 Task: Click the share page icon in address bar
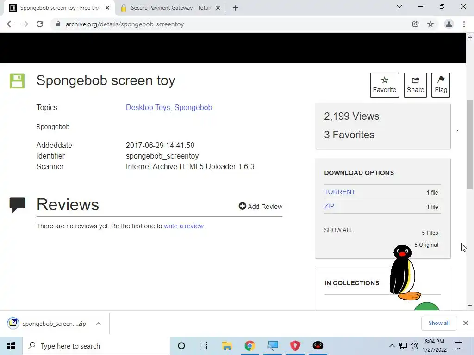point(415,24)
